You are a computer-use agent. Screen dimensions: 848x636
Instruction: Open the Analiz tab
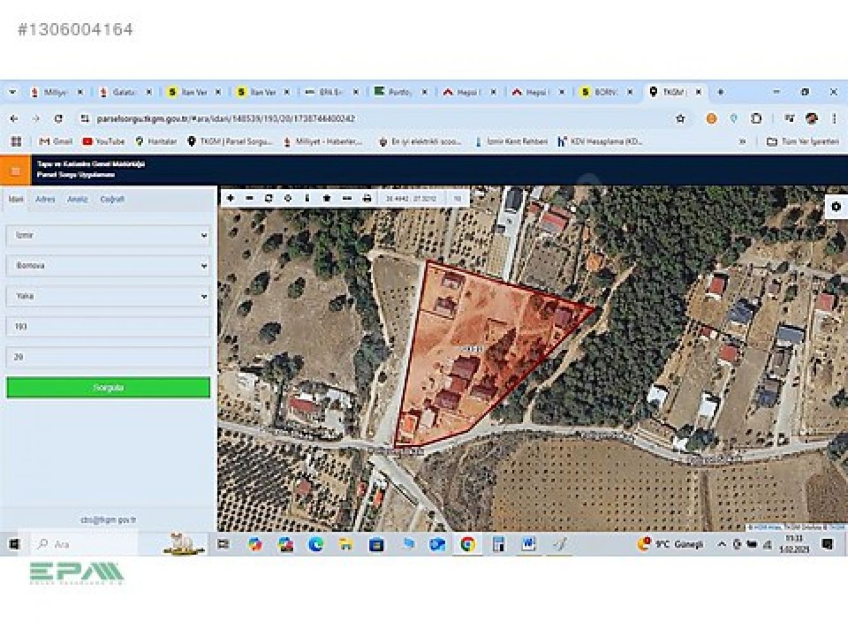tap(78, 199)
